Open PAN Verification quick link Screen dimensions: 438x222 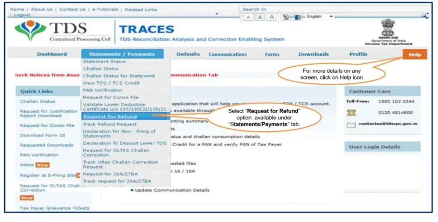coord(39,155)
